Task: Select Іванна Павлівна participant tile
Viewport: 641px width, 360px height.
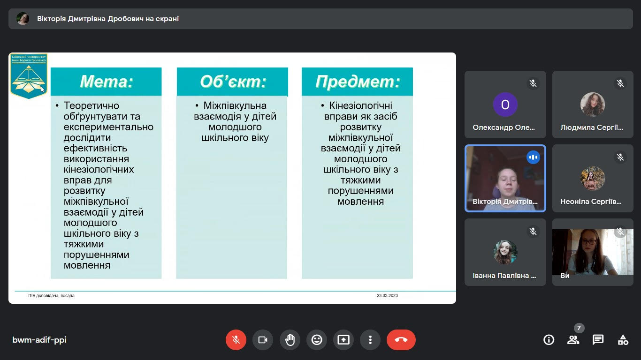Action: pos(505,252)
